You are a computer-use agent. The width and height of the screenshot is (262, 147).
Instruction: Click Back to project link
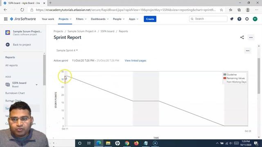[x=22, y=45]
